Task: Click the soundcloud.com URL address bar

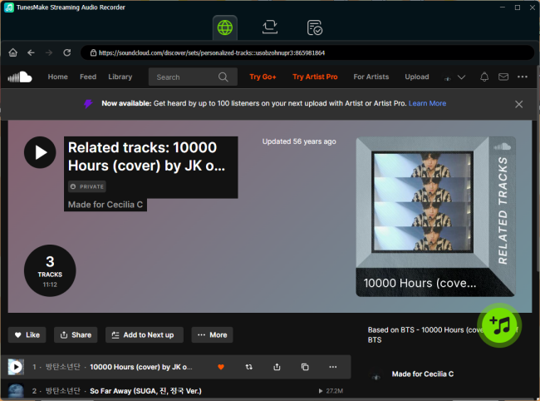Action: coord(307,52)
